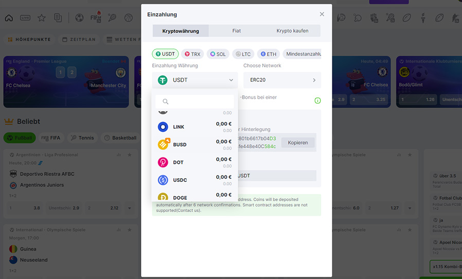Open the Wetten tab
The width and height of the screenshot is (462, 279).
122,39
